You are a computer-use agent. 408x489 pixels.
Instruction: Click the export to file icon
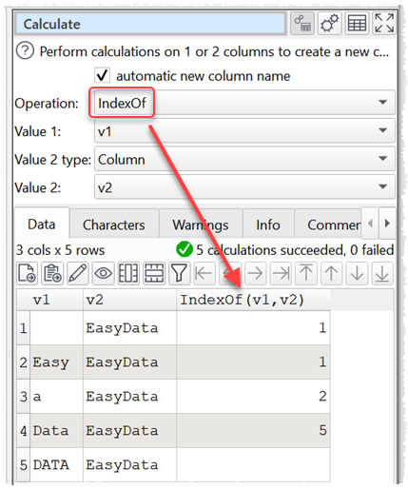point(27,273)
